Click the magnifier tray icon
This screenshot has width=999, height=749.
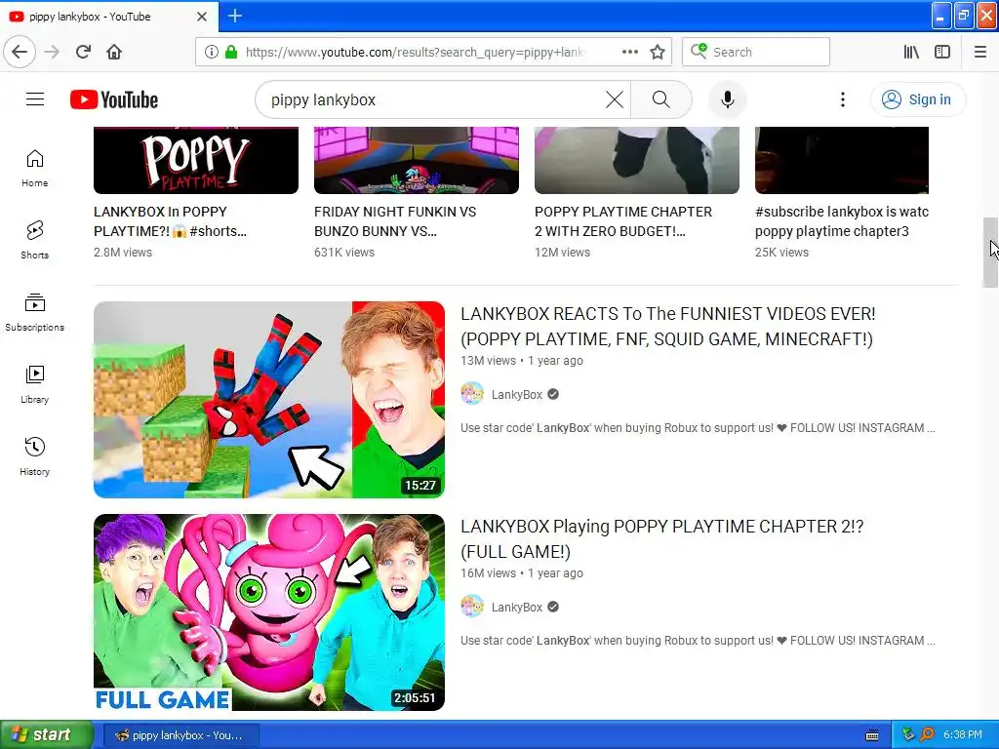pos(927,735)
